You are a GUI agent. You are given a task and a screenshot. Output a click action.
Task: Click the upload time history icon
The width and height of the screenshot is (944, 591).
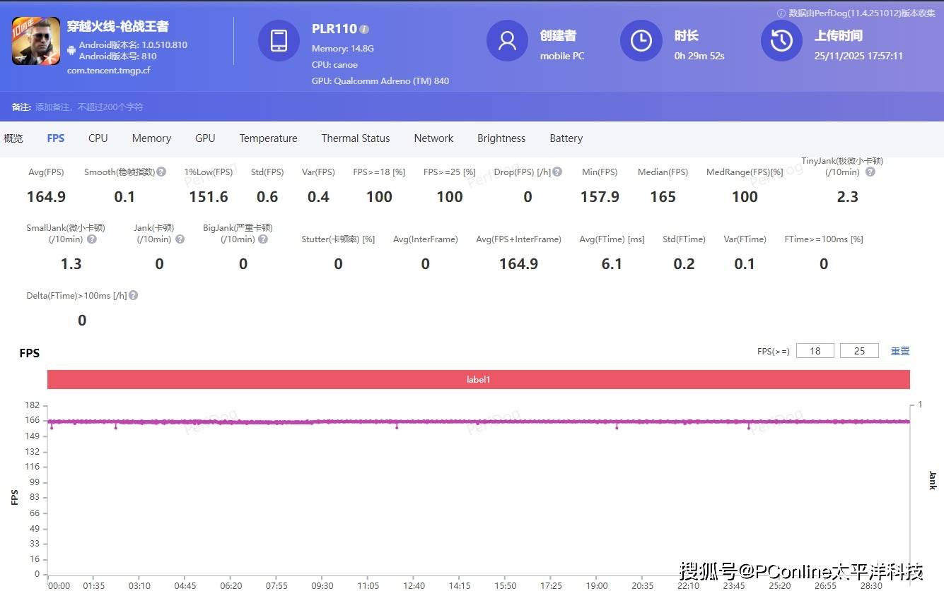(781, 41)
